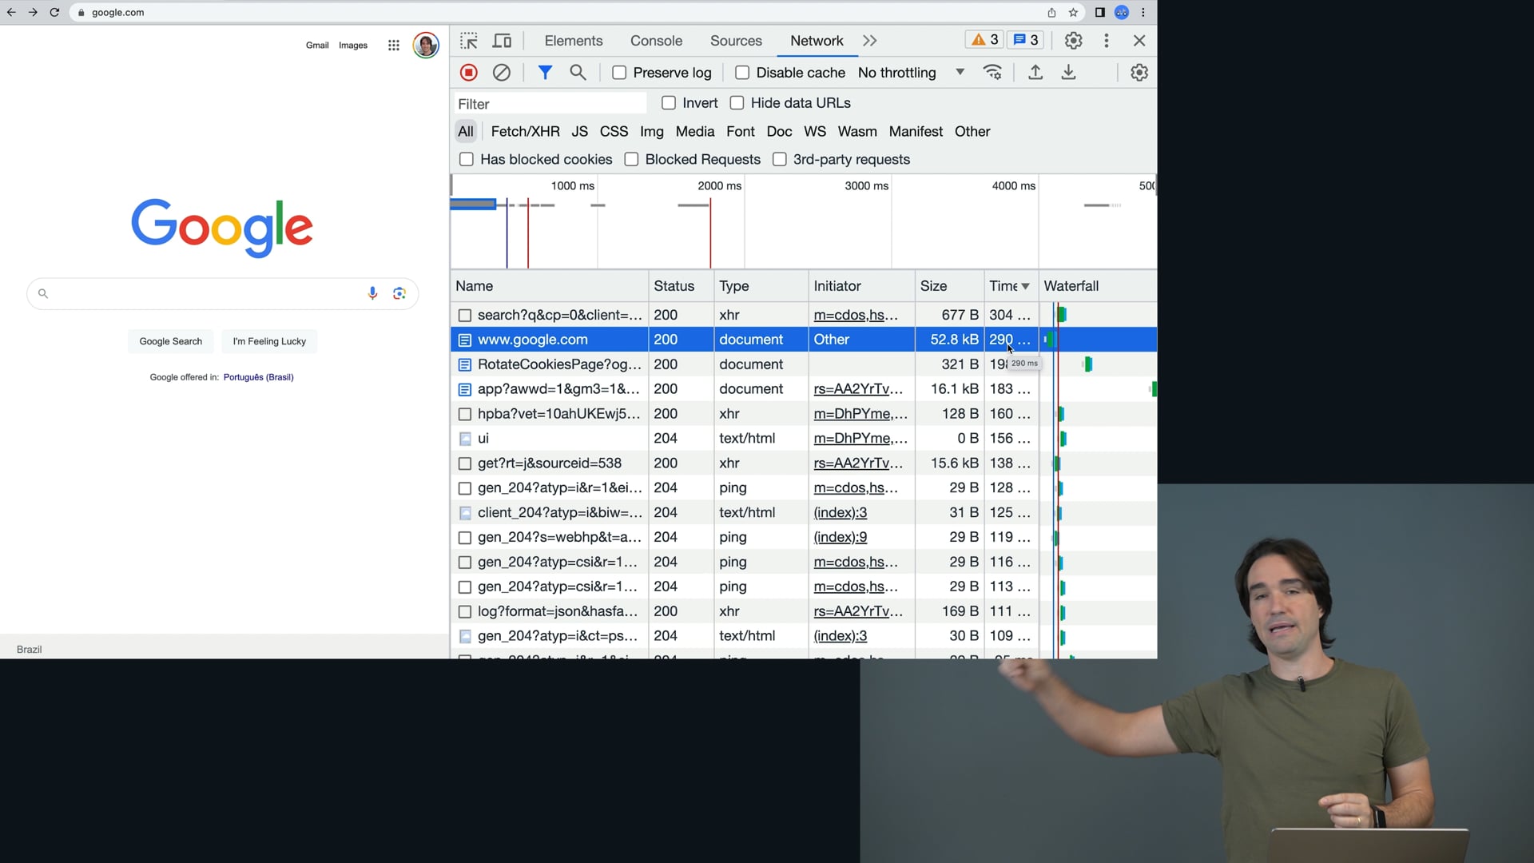1534x863 pixels.
Task: Bookmark the page using the star icon
Action: coord(1073,13)
